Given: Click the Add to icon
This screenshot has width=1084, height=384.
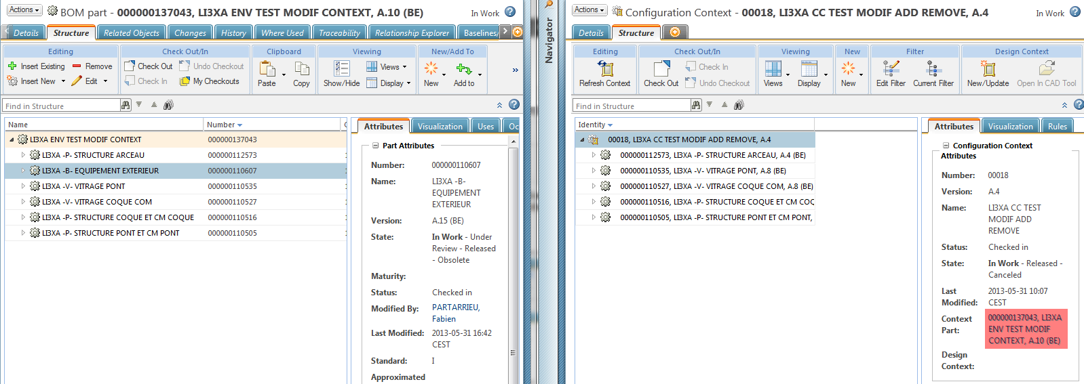Looking at the screenshot, I should click(x=464, y=74).
